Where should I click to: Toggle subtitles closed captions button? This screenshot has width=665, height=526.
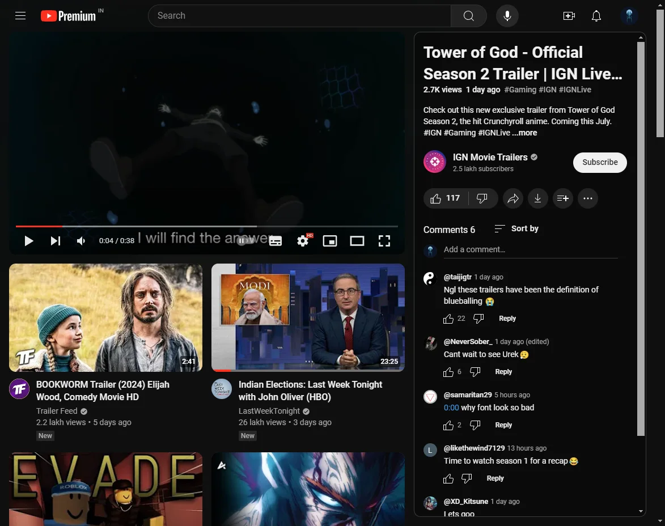click(x=276, y=241)
